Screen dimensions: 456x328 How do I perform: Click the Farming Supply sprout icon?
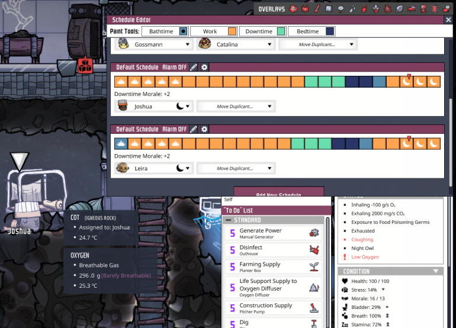click(314, 266)
